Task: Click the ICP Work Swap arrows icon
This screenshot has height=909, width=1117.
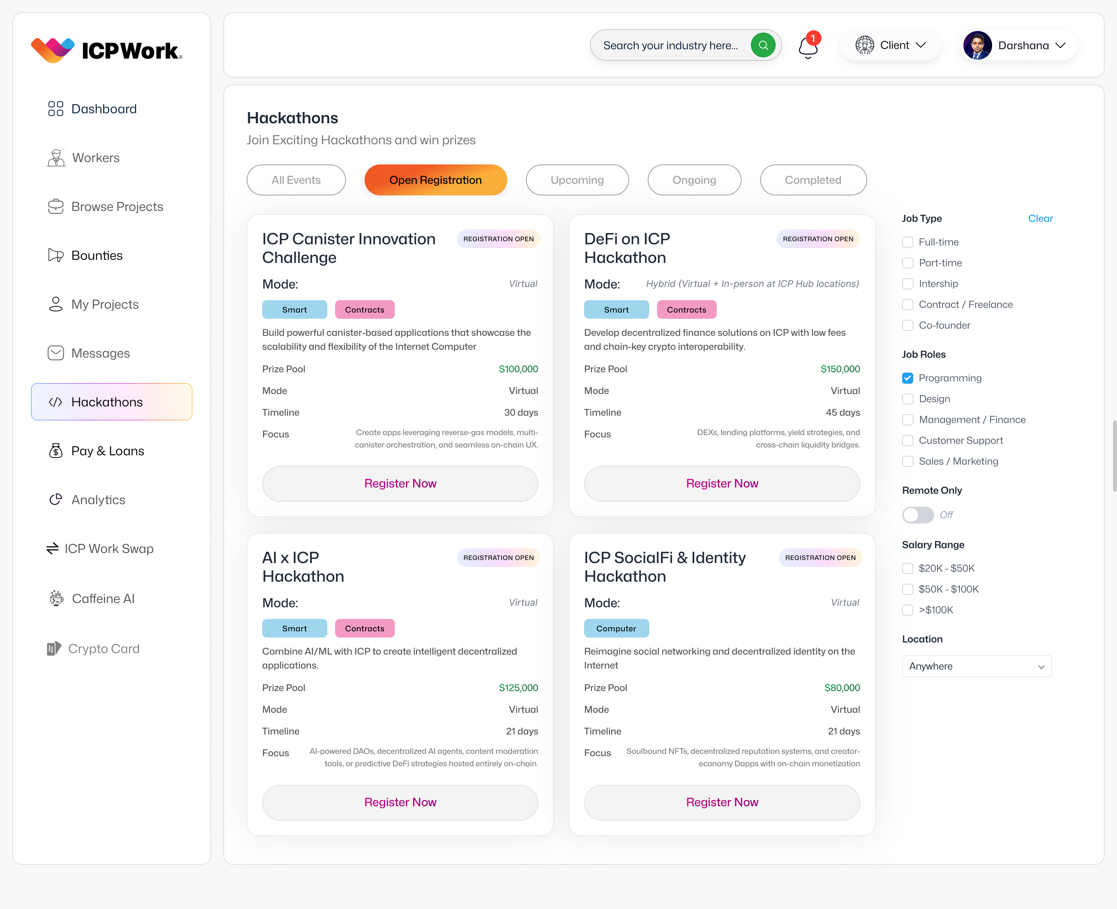Action: (52, 549)
